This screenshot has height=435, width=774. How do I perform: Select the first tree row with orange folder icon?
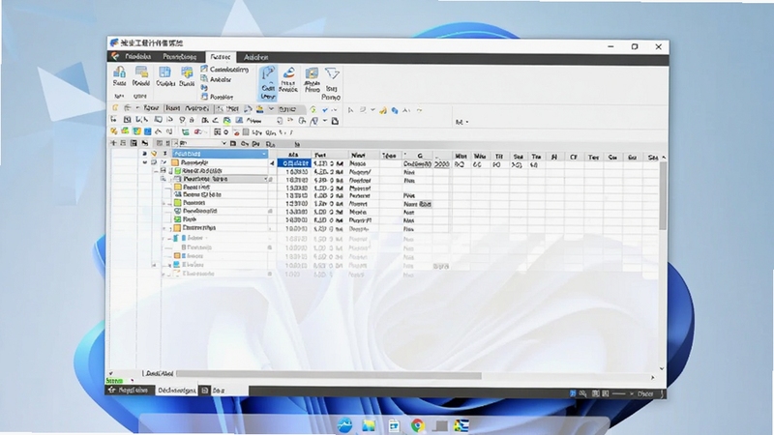(219, 162)
